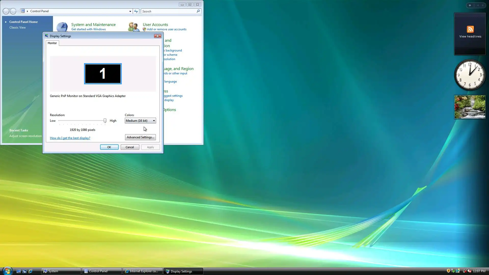Image resolution: width=489 pixels, height=275 pixels.
Task: Switch to Classic View in Control Panel
Action: [x=18, y=28]
